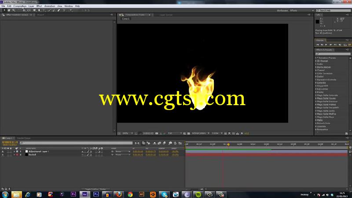
Task: Select the Rectangle shape tool
Action: point(34,10)
